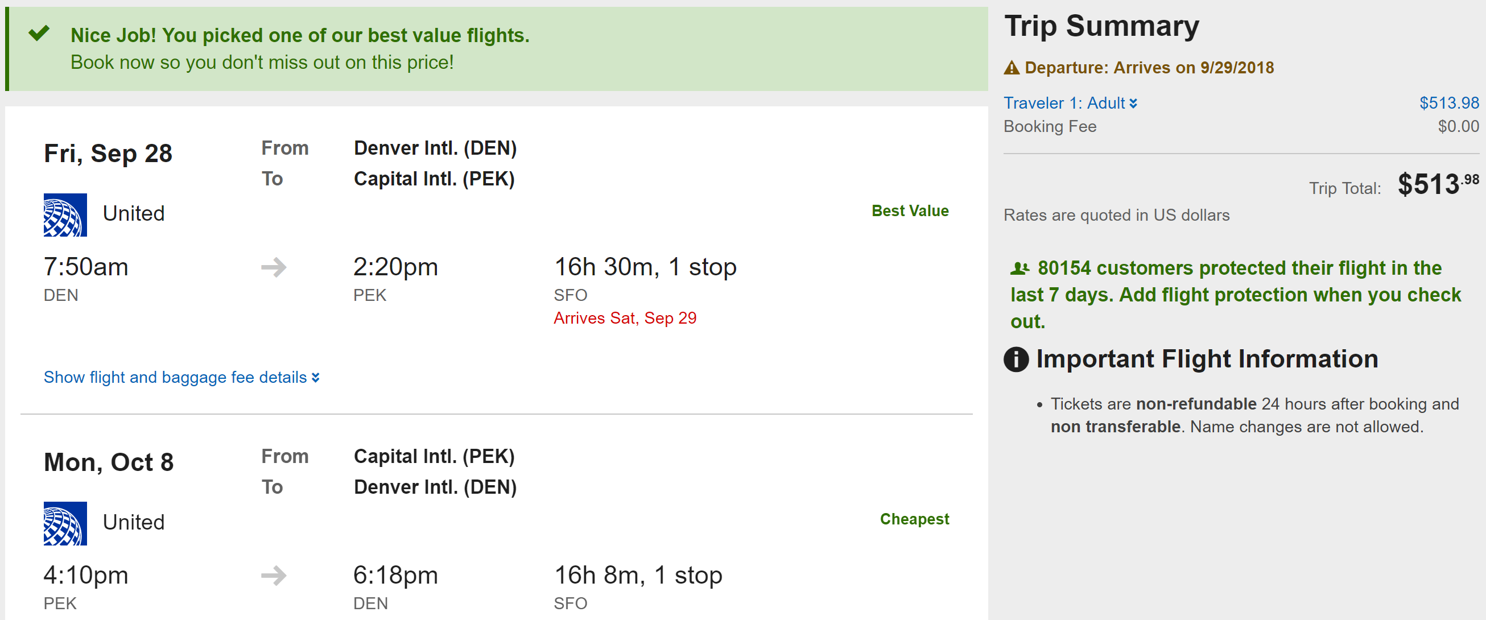Click the Important Flight Information info icon
Viewport: 1486px width, 620px height.
pyautogui.click(x=1016, y=359)
